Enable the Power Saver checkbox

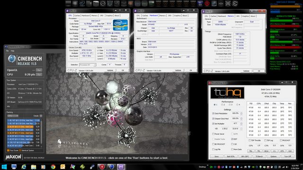(x=214, y=134)
